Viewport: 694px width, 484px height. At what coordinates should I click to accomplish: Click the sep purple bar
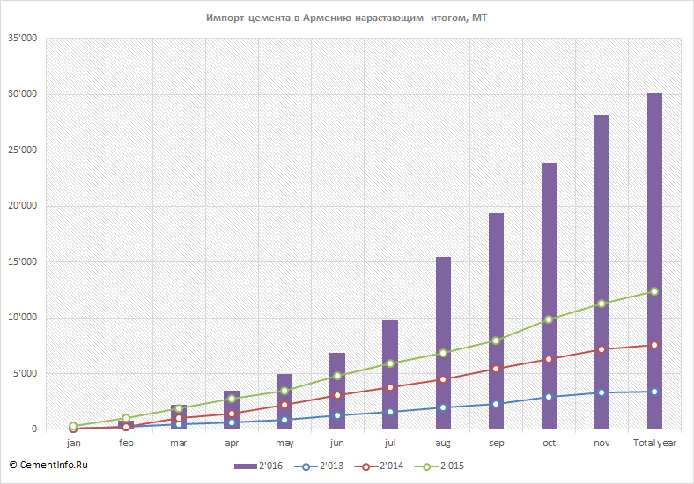pos(496,320)
